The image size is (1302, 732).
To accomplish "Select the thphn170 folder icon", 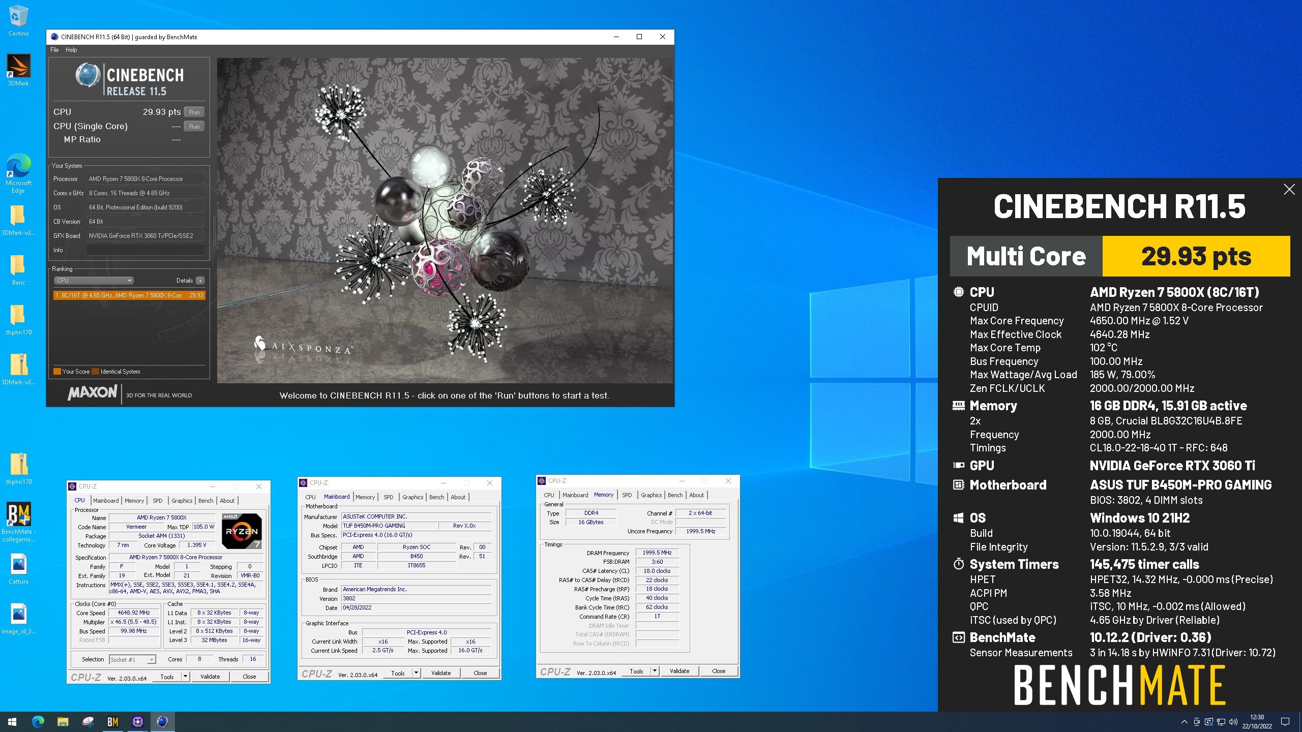I will 18,320.
